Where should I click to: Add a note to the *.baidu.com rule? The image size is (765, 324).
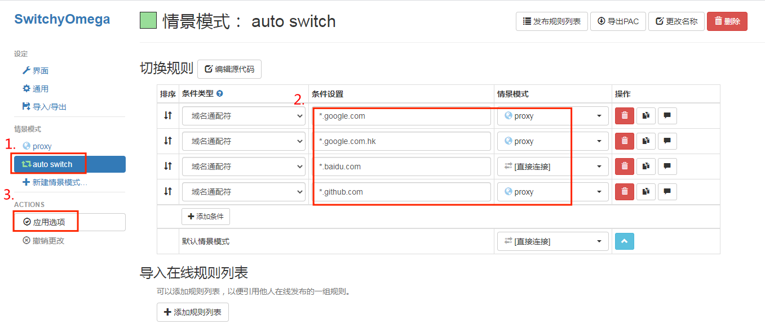pyautogui.click(x=667, y=166)
